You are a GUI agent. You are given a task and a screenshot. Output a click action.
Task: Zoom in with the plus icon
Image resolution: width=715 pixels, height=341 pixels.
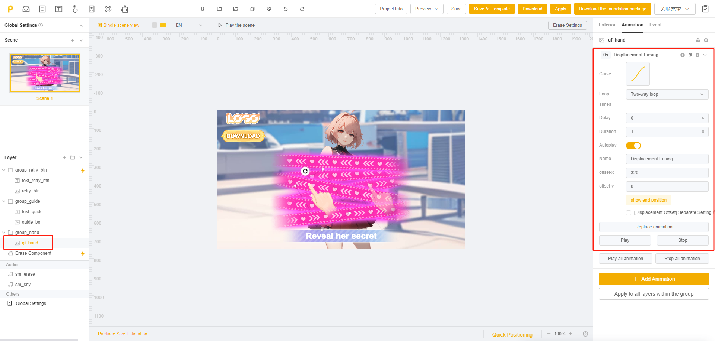(571, 334)
